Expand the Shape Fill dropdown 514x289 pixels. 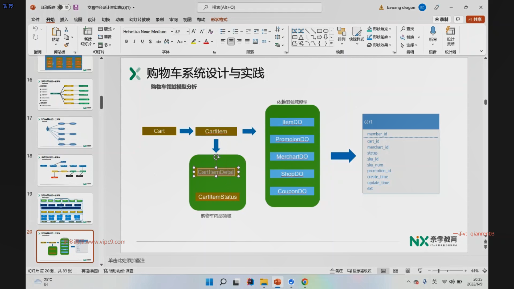coord(390,29)
